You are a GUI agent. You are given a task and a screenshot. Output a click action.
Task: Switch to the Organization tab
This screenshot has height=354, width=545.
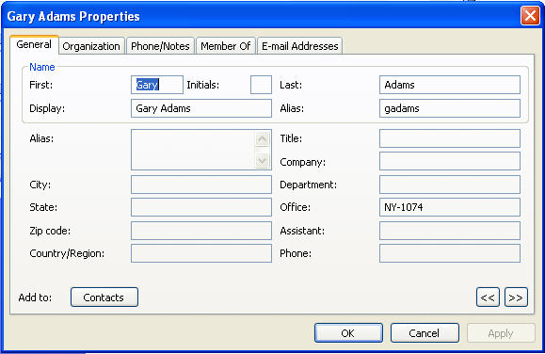tap(91, 46)
